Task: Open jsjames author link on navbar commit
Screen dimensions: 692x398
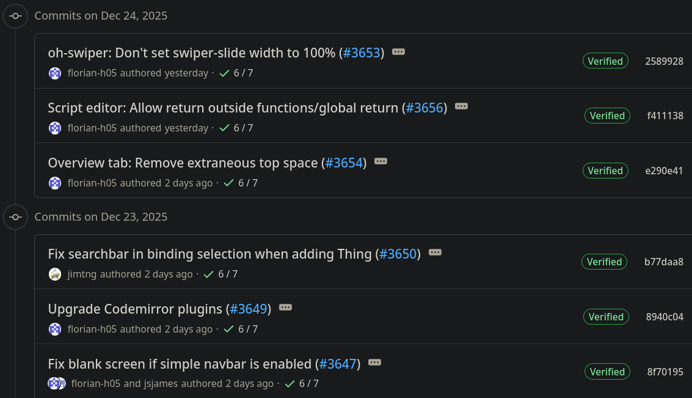Action: [161, 384]
